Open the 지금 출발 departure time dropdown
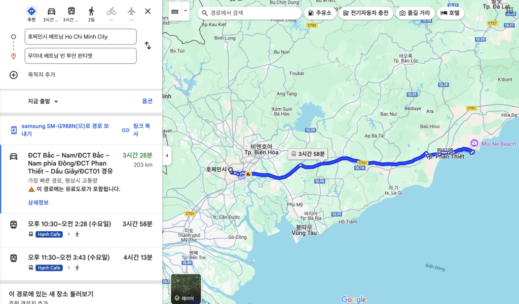 coord(43,102)
